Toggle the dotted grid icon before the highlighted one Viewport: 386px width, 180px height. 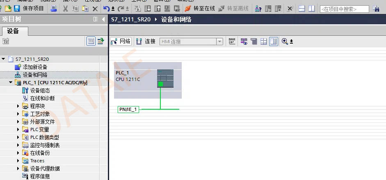pos(264,42)
